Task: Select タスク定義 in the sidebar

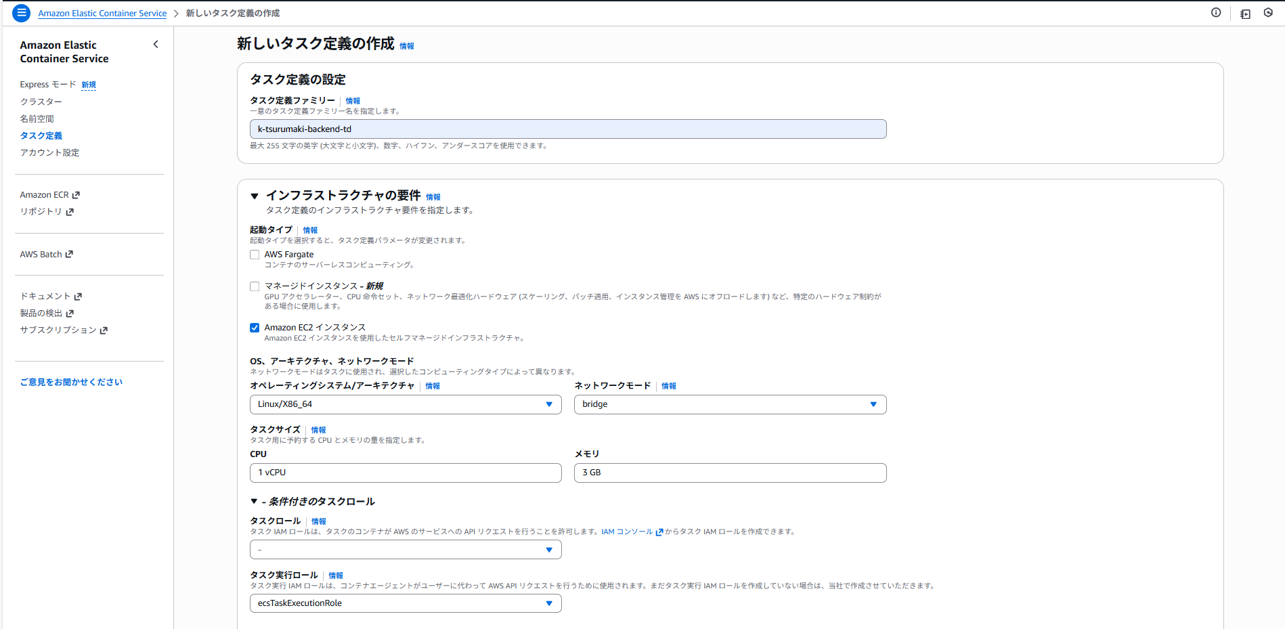Action: [41, 135]
